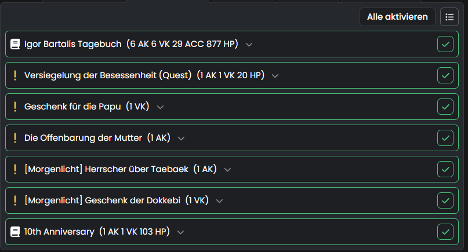468x252 pixels.
Task: Toggle the Geschenk für die Papu checkbox
Action: [x=445, y=107]
